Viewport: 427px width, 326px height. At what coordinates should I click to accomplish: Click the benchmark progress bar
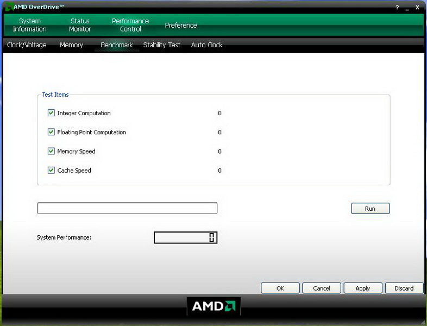click(127, 208)
